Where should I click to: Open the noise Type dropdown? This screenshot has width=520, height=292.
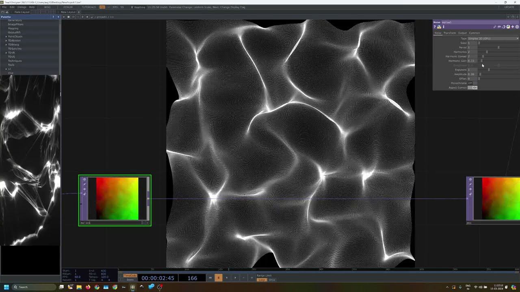[493, 39]
